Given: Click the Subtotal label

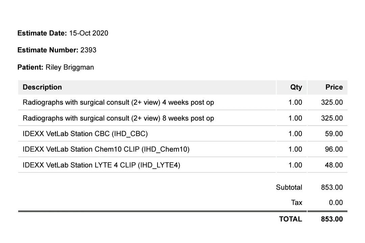Looking at the screenshot, I should click(x=289, y=187).
